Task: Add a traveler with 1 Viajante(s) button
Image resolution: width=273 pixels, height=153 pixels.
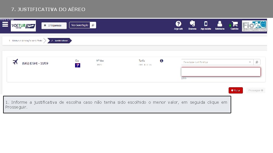Action: point(54,25)
